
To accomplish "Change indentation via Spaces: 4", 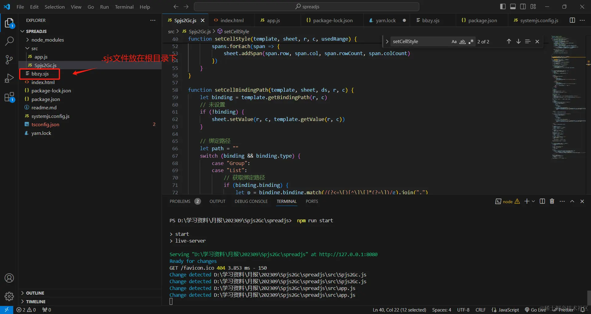I will click(441, 310).
